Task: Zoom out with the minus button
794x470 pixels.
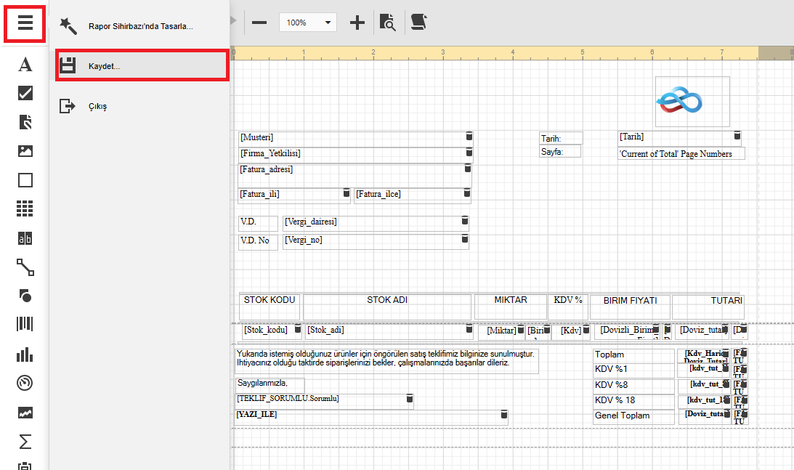Action: coord(259,23)
